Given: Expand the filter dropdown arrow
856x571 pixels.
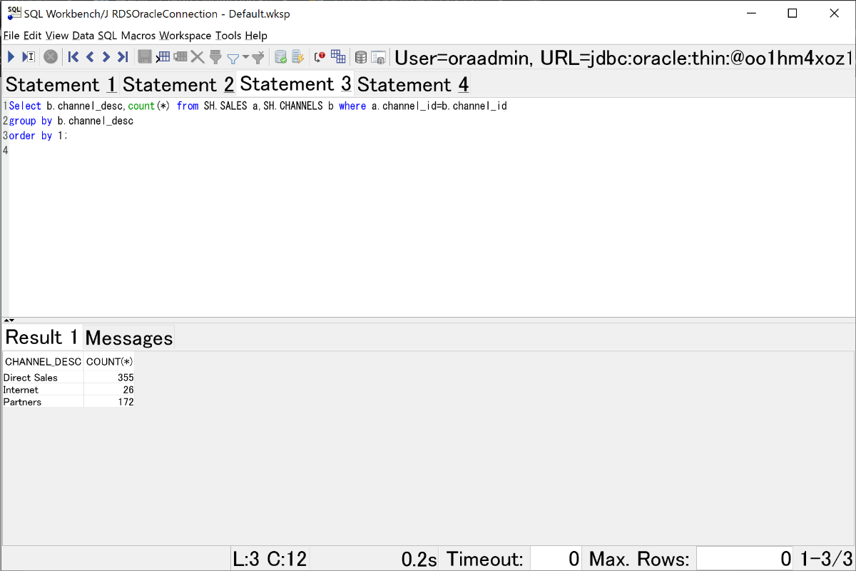Looking at the screenshot, I should tap(246, 57).
